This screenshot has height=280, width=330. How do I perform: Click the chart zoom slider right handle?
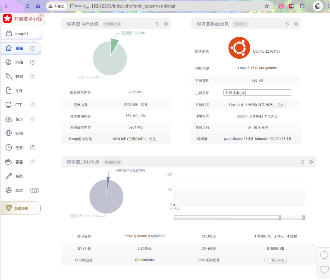coord(303,218)
